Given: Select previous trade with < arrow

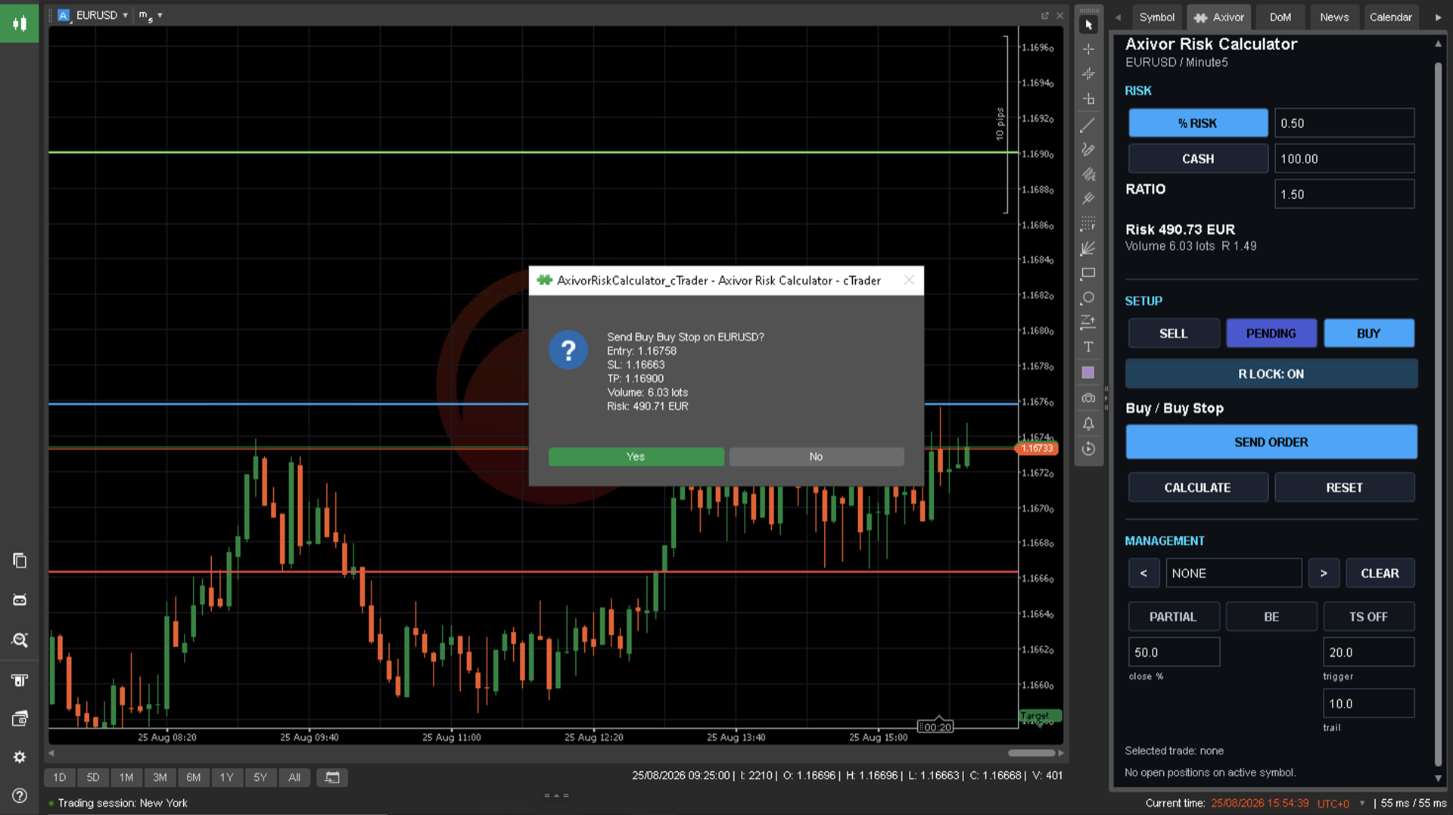Looking at the screenshot, I should (1143, 574).
